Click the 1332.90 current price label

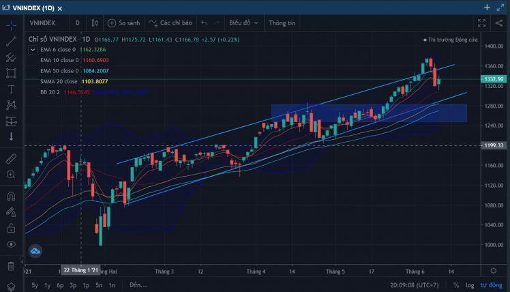coord(494,79)
